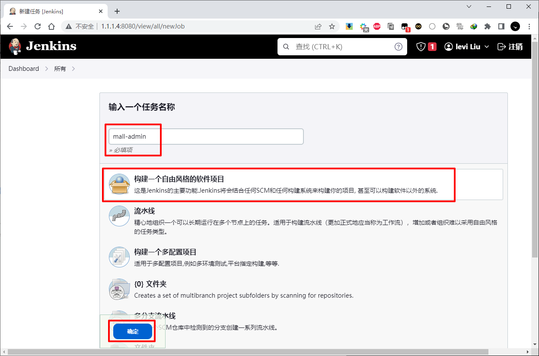Expand the levi Liu user dropdown
The height and width of the screenshot is (356, 539).
click(467, 47)
